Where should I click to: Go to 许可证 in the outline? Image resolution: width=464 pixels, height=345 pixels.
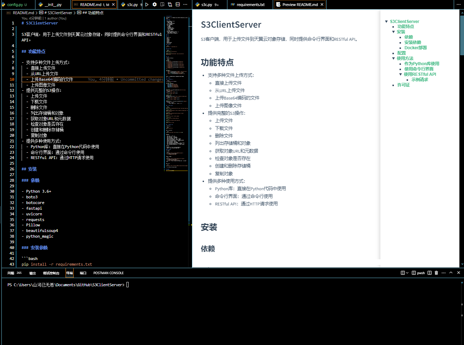pos(403,85)
